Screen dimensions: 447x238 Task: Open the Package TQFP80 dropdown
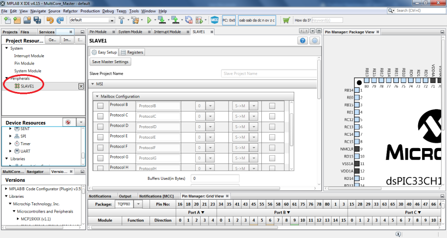pos(139,204)
